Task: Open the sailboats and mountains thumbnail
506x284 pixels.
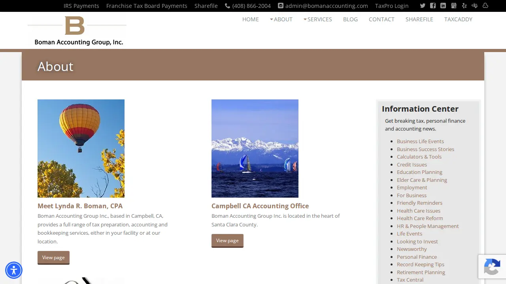Action: (255, 148)
